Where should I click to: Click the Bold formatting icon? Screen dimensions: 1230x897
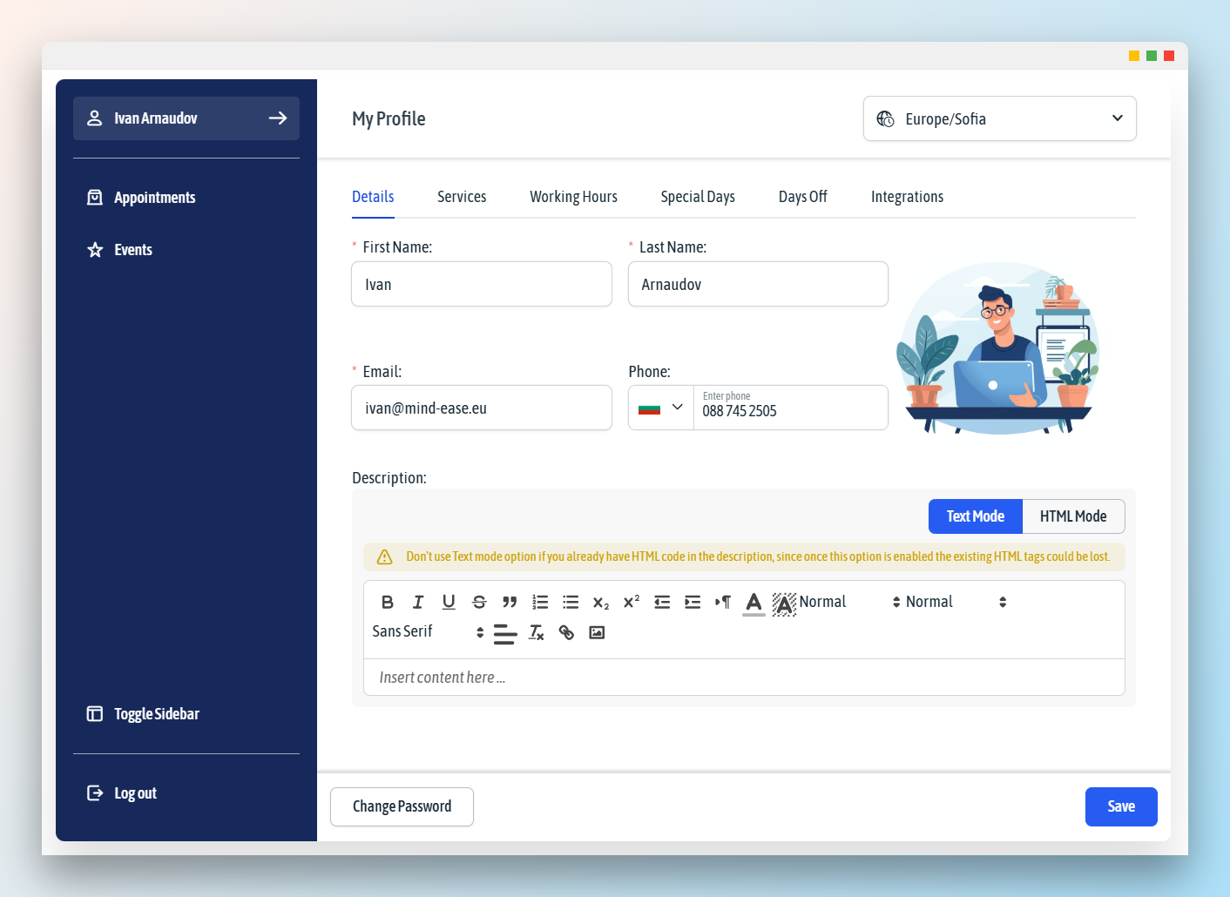click(x=388, y=602)
